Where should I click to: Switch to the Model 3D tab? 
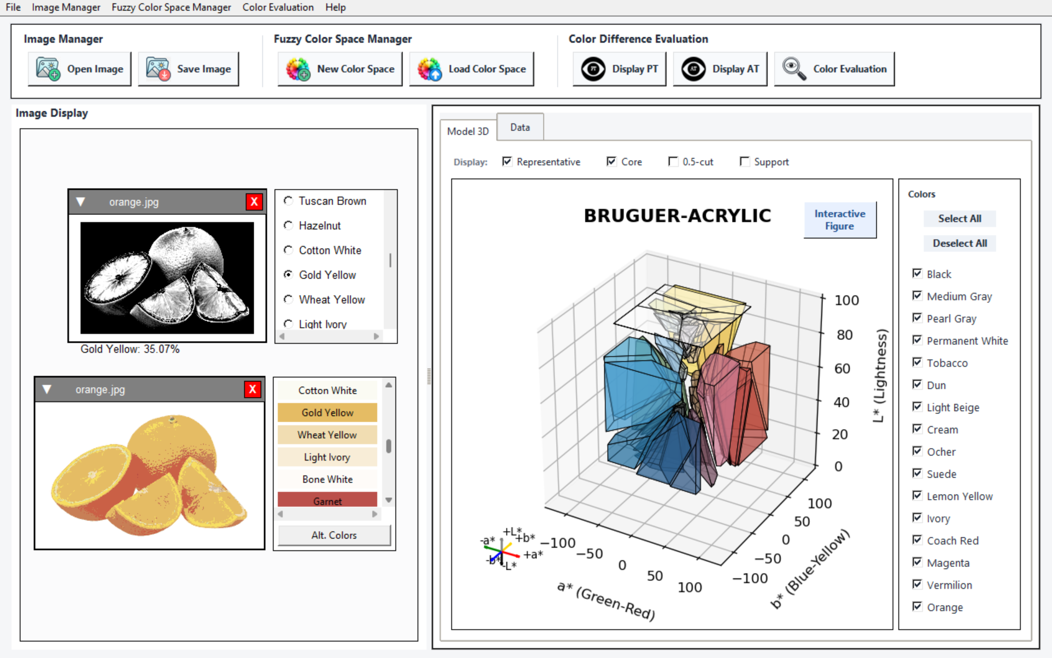[468, 131]
